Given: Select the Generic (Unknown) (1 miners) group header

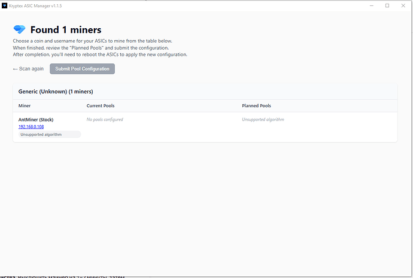Looking at the screenshot, I should [x=56, y=92].
